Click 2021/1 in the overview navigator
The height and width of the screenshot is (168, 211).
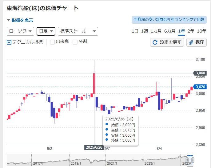pyautogui.click(x=112, y=163)
